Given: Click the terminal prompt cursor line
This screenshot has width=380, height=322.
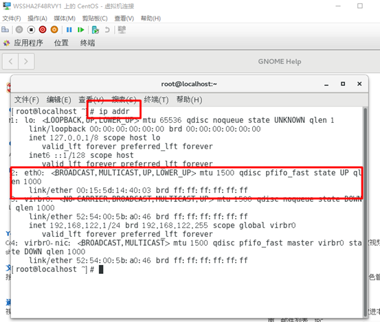Looking at the screenshot, I should click(x=58, y=269).
